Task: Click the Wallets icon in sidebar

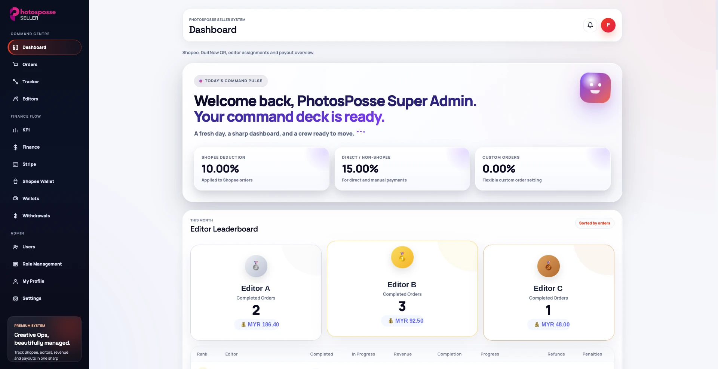Action: coord(15,199)
